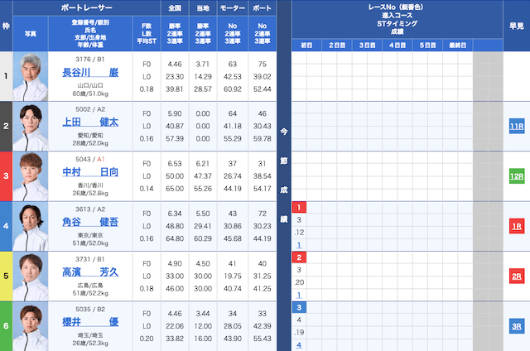Click result link 4 in 櫻井's row
The image size is (530, 351).
click(299, 344)
